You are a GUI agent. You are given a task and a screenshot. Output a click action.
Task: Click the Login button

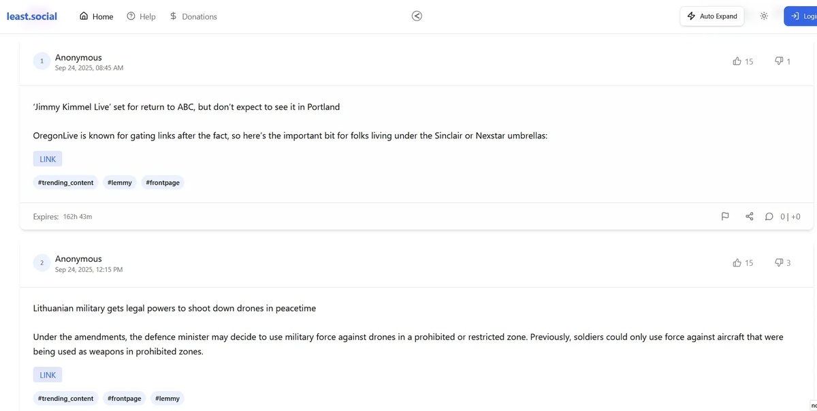[802, 16]
